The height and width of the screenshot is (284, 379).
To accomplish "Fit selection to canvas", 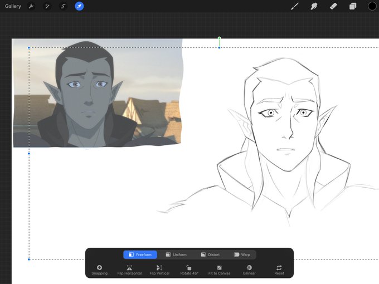I will click(x=219, y=270).
